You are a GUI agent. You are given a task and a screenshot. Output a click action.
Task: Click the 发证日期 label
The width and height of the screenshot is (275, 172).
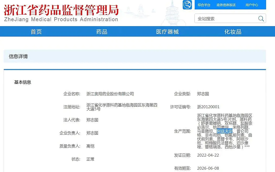coord(182,155)
